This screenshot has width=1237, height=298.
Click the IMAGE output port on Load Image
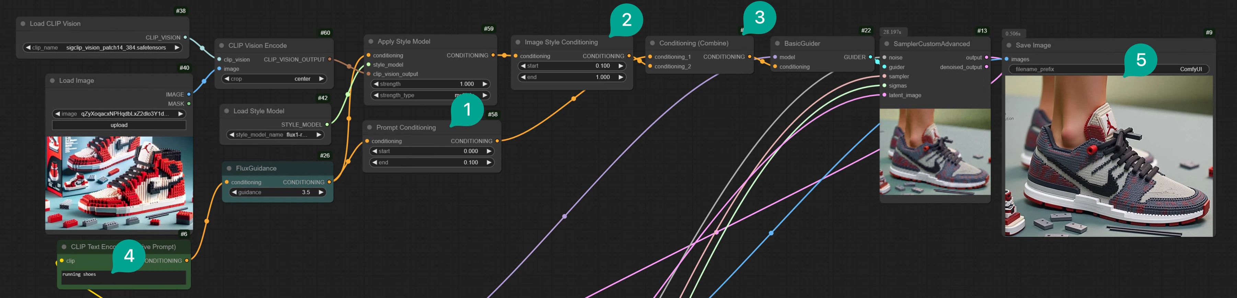[189, 95]
